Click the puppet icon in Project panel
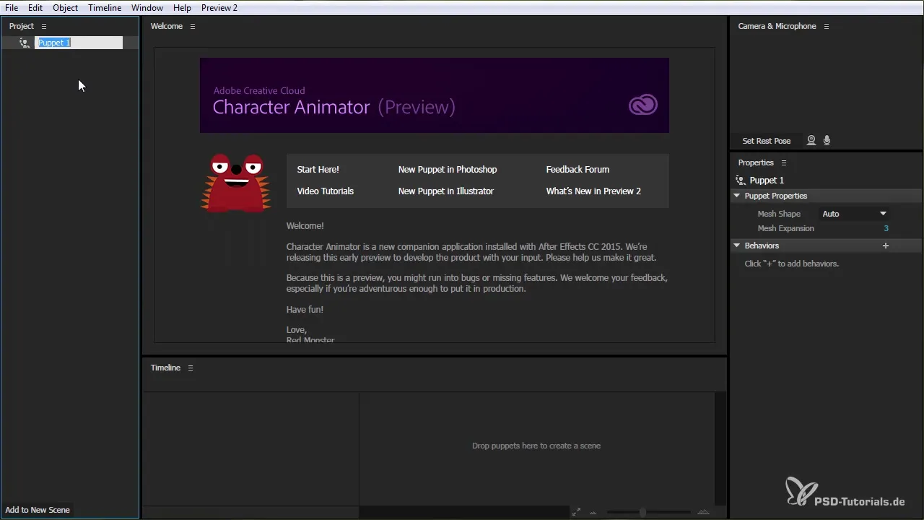This screenshot has height=520, width=924. pos(25,43)
